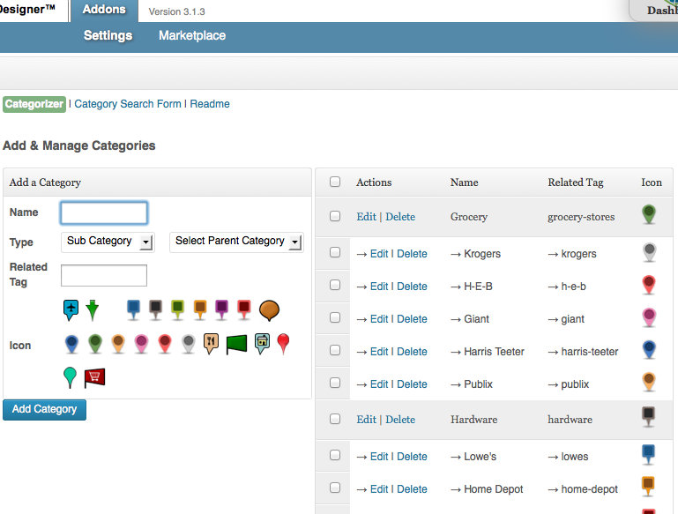Choose the green flag marker icon
The width and height of the screenshot is (678, 514).
(x=236, y=344)
